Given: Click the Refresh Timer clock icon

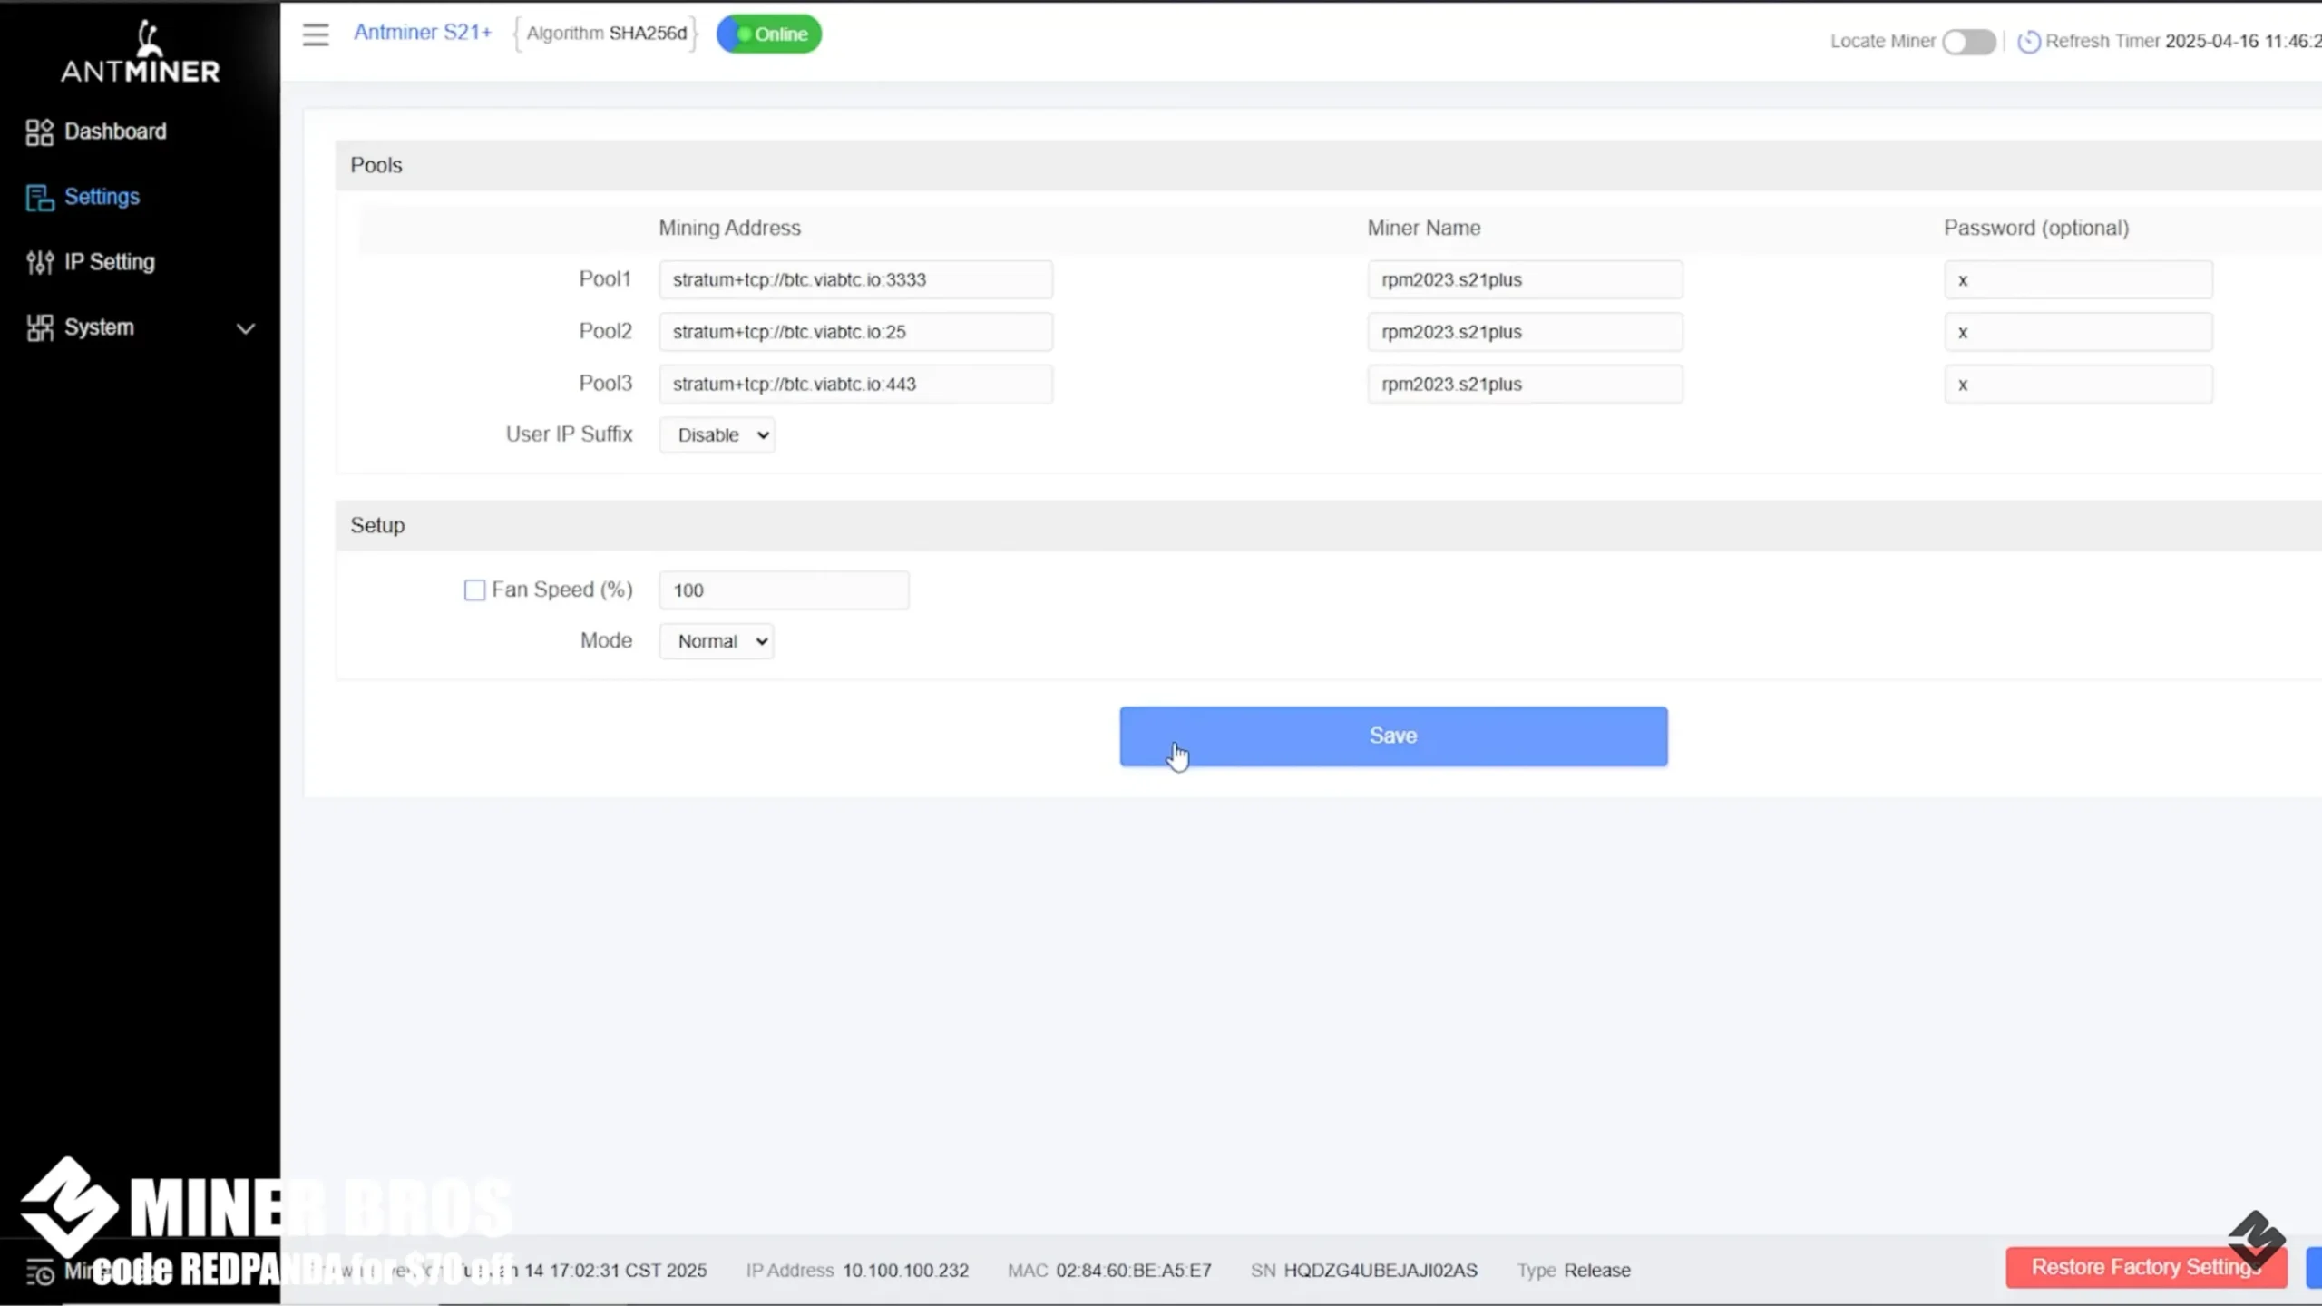Looking at the screenshot, I should [x=2029, y=42].
